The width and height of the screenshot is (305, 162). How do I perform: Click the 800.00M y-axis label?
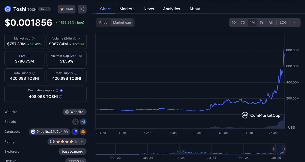[x=293, y=50]
